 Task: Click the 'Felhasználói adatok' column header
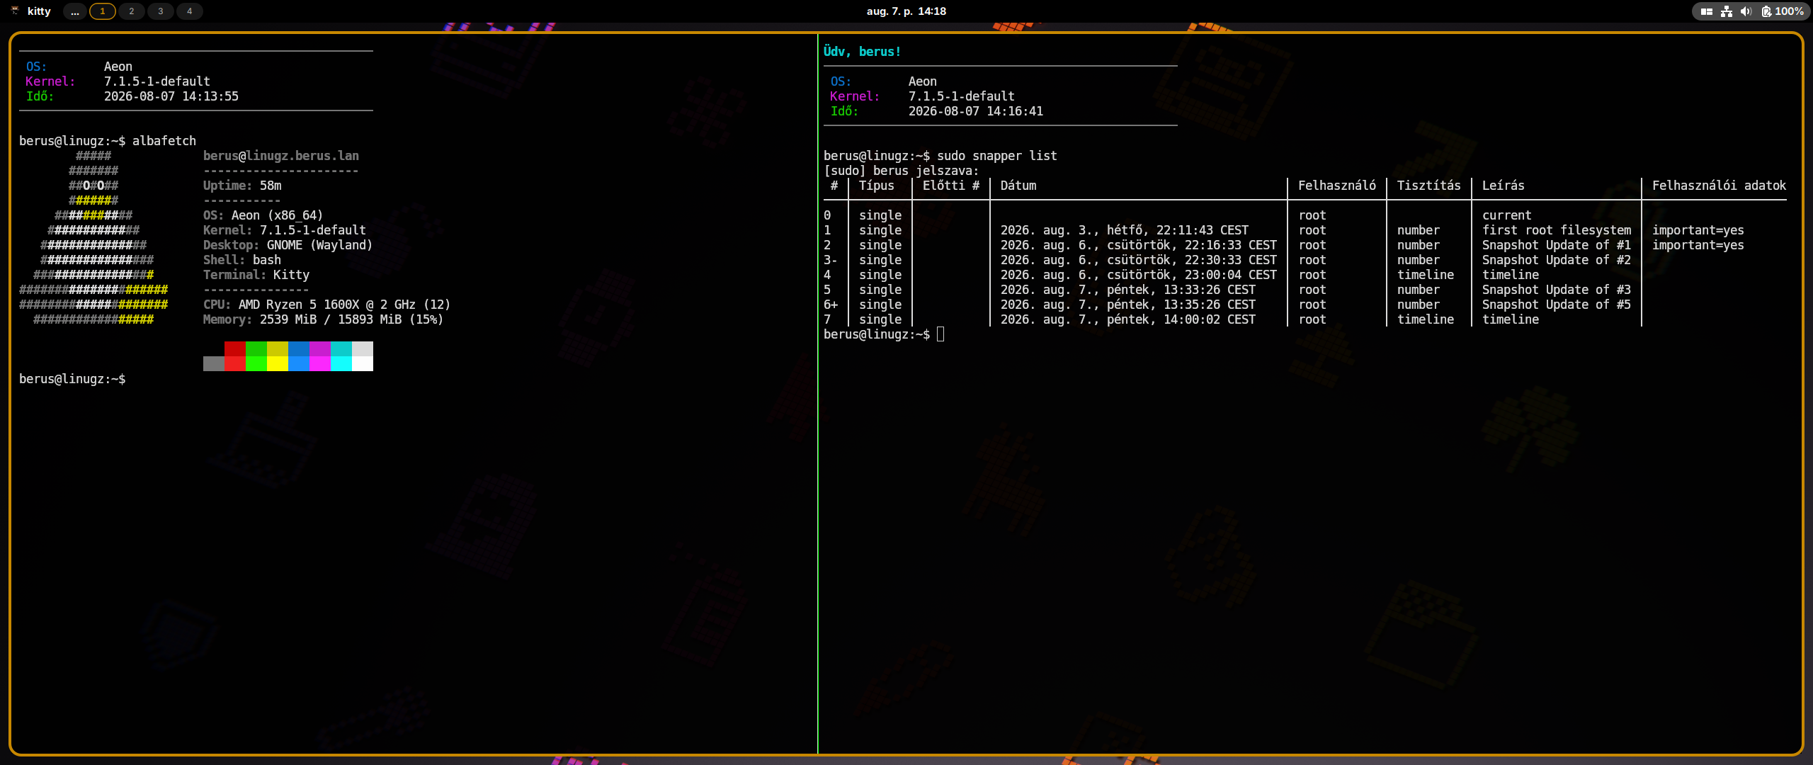(1720, 186)
